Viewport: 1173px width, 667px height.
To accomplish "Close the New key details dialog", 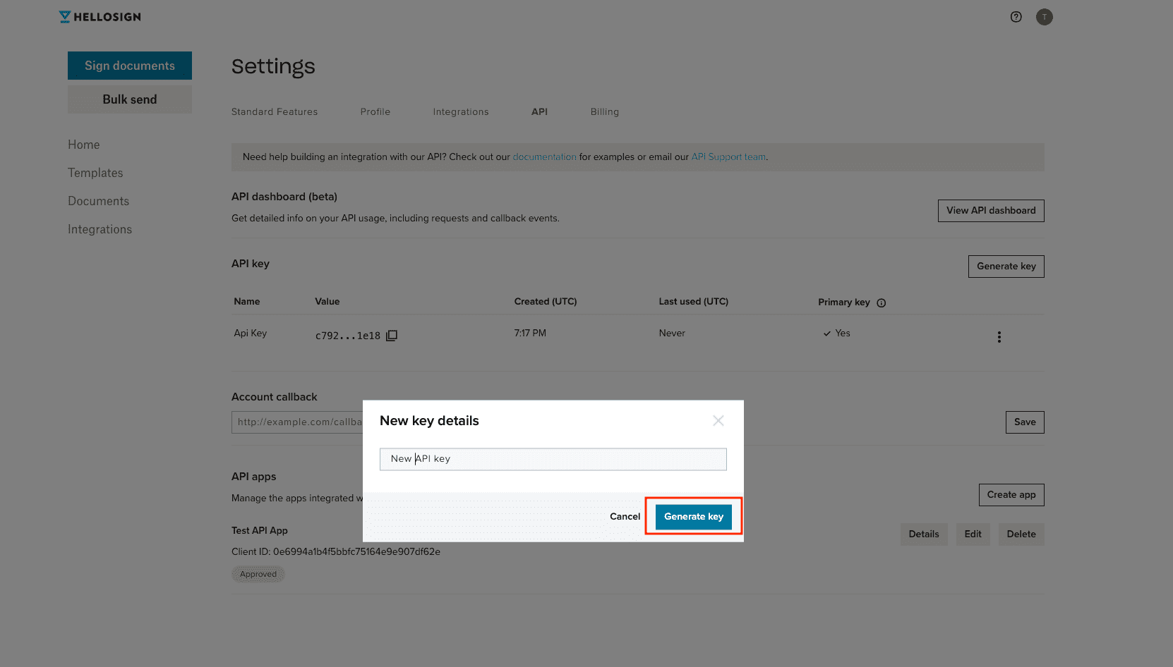I will tap(718, 420).
